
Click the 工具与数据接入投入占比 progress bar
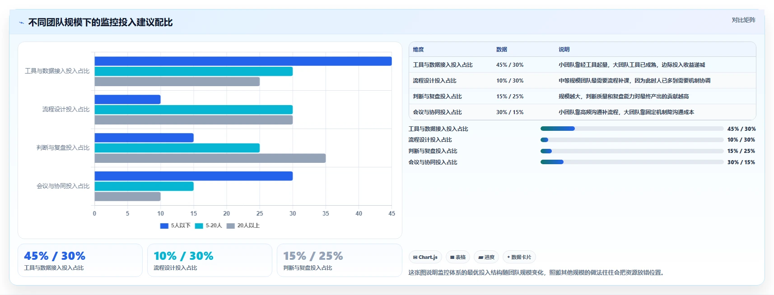pos(632,129)
